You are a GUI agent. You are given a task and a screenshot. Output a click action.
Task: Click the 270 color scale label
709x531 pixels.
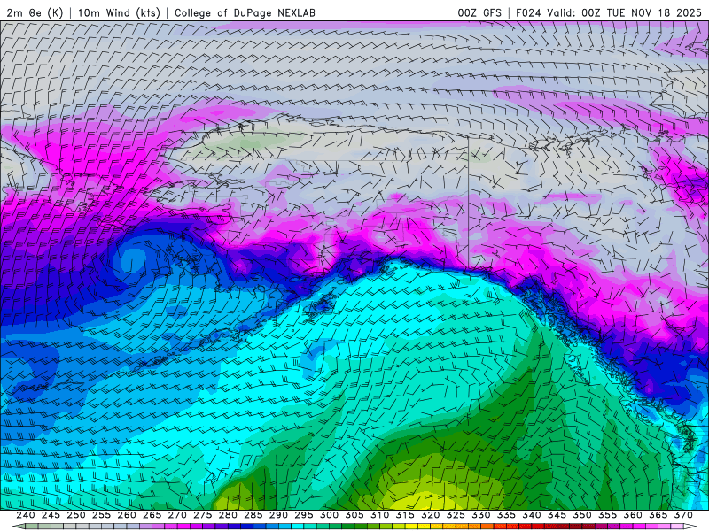point(177,515)
